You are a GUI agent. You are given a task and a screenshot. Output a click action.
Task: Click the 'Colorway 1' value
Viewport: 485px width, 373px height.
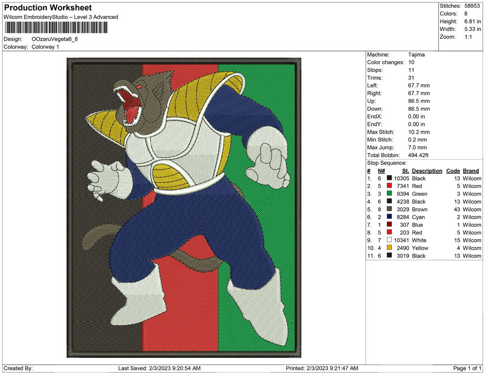click(x=45, y=47)
